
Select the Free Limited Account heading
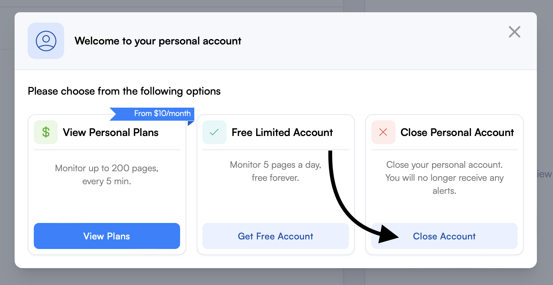point(282,133)
